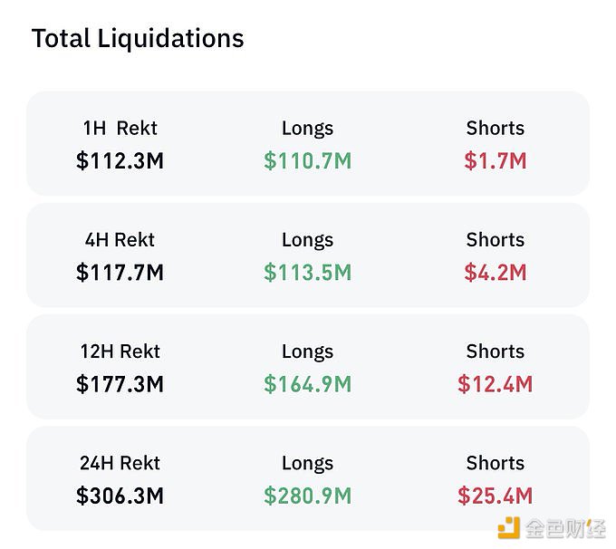Select the $280.9M longs figure

tap(307, 496)
